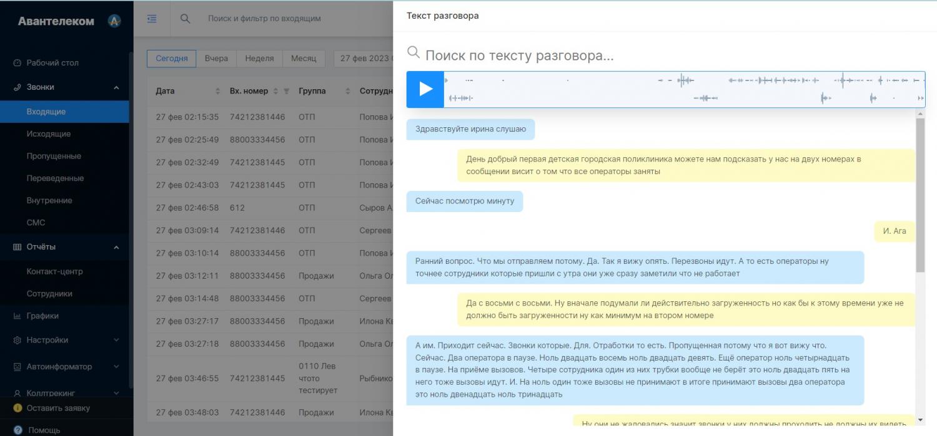Select the Вчера period tab
The height and width of the screenshot is (436, 937).
click(216, 59)
